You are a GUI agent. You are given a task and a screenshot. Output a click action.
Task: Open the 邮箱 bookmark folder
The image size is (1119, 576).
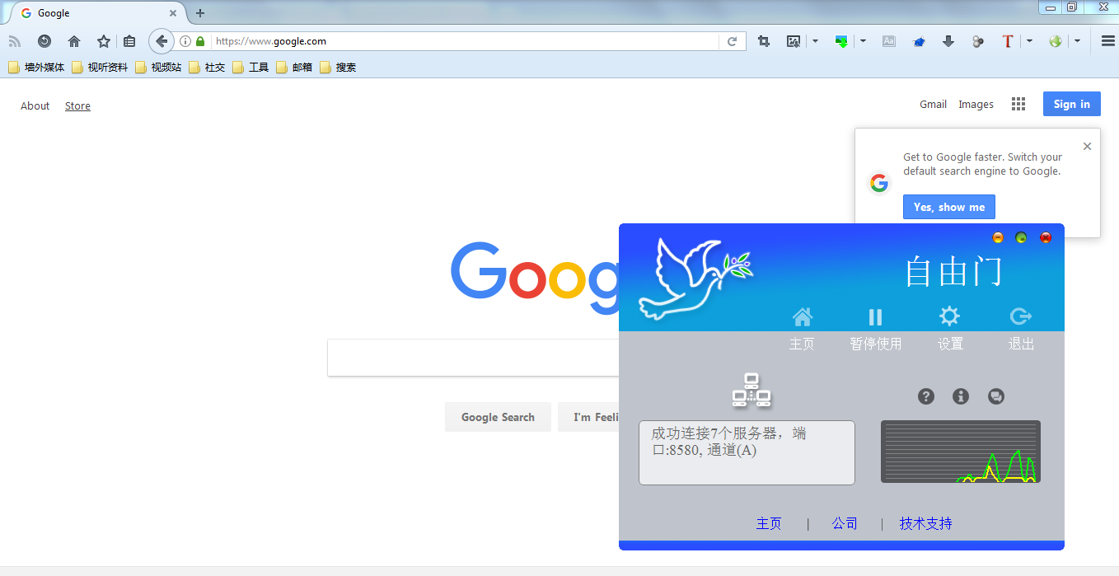tap(294, 68)
